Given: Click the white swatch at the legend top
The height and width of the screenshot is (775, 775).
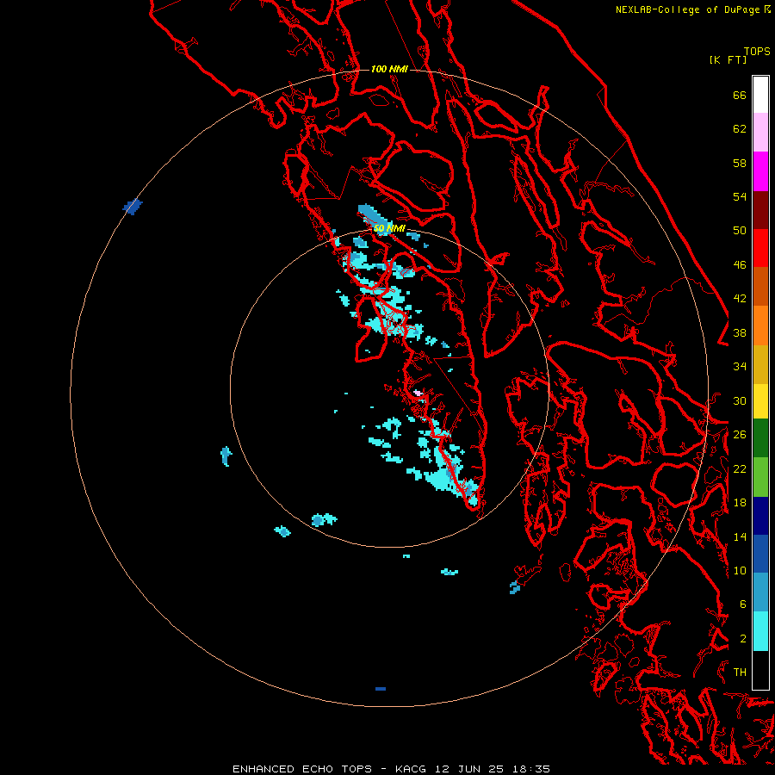Looking at the screenshot, I should coord(760,95).
